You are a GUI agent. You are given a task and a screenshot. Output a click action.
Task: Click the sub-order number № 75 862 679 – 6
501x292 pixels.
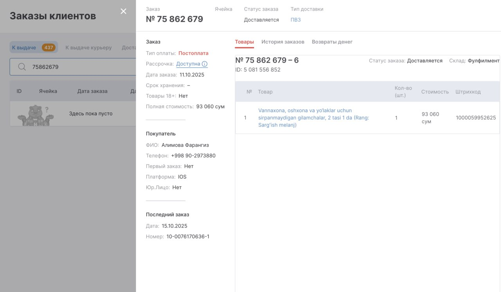point(267,60)
